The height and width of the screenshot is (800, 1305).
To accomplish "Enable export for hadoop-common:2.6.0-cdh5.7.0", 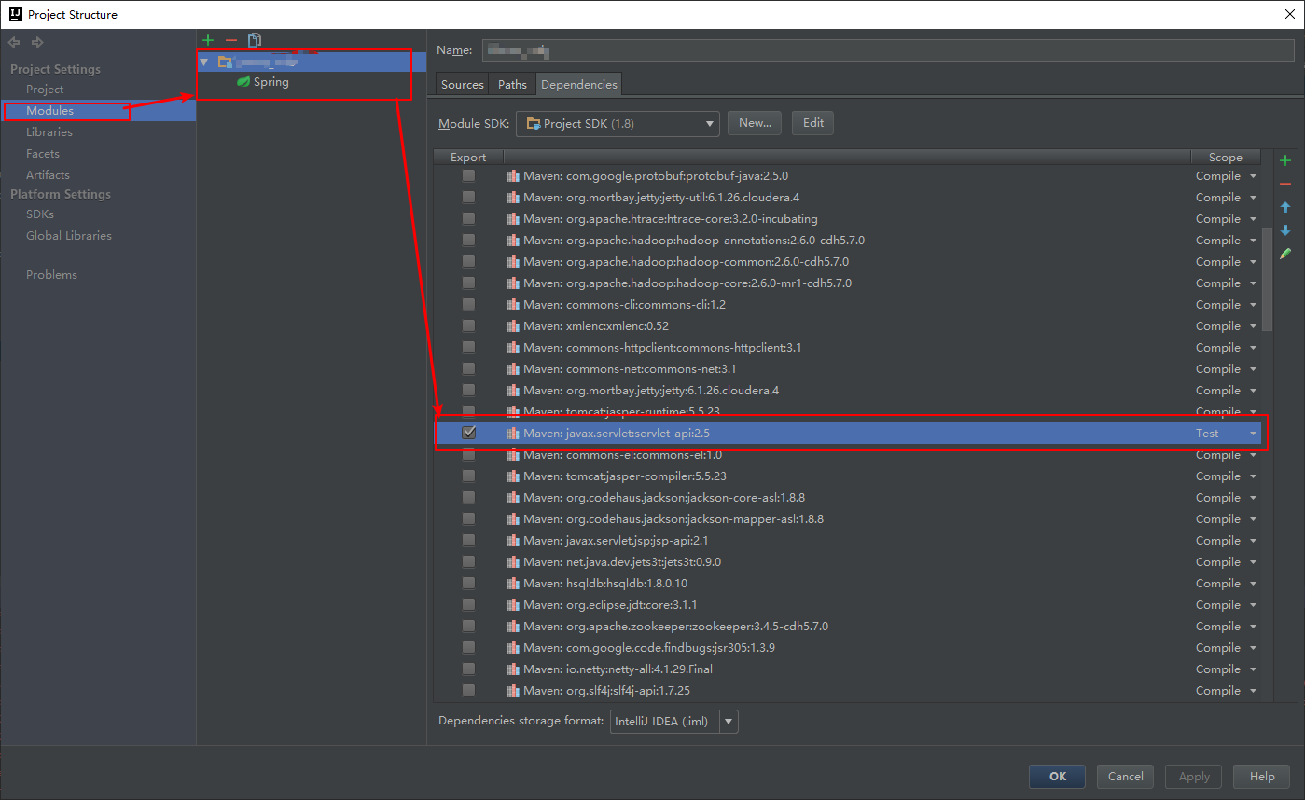I will click(469, 261).
